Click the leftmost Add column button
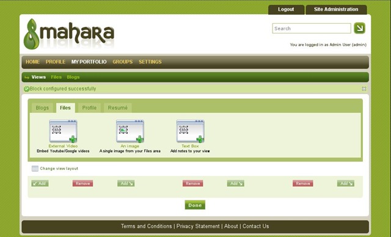 point(40,183)
